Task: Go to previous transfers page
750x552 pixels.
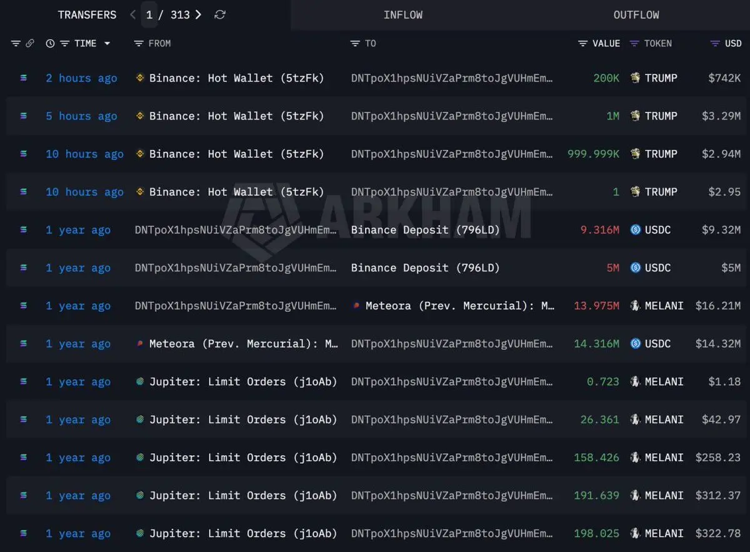Action: pyautogui.click(x=132, y=14)
